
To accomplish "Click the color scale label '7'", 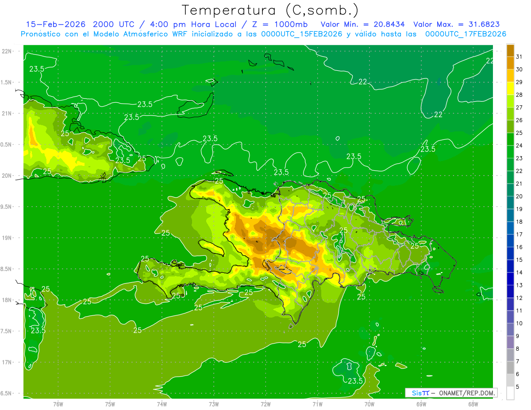I will coord(518,361).
